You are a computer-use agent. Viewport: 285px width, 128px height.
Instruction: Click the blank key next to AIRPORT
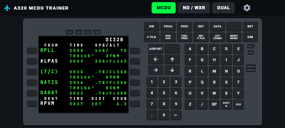(172, 49)
